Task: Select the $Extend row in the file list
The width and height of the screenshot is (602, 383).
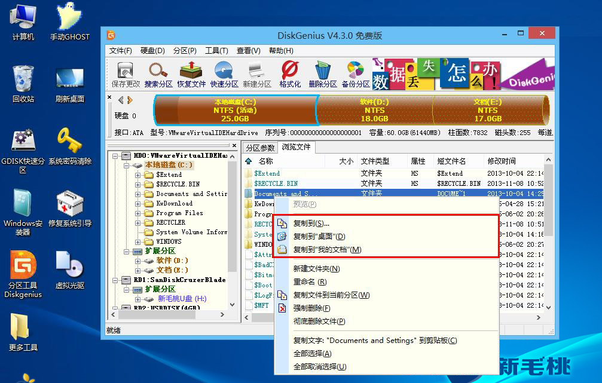Action: click(x=394, y=173)
